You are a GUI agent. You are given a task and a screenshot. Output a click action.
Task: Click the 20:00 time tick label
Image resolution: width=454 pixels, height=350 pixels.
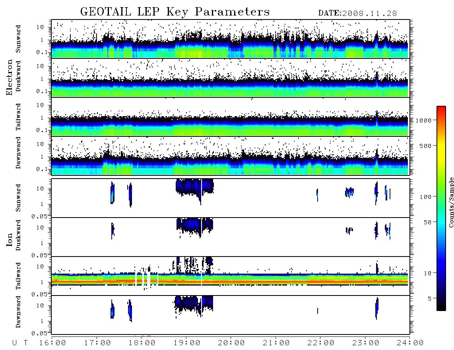231,343
